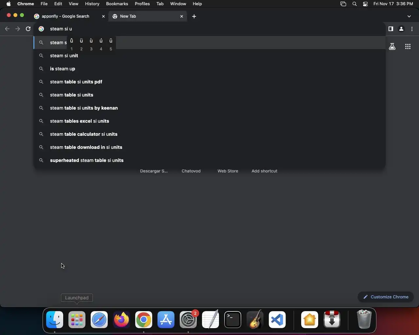419x335 pixels.
Task: Open Visual Studio Code from the dock
Action: pos(277,320)
